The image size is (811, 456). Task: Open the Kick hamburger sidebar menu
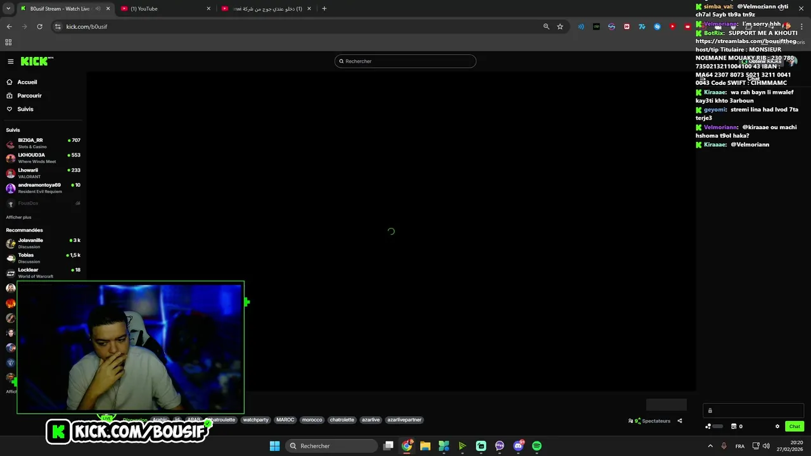11,61
